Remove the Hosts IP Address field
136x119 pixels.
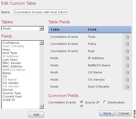(127, 58)
